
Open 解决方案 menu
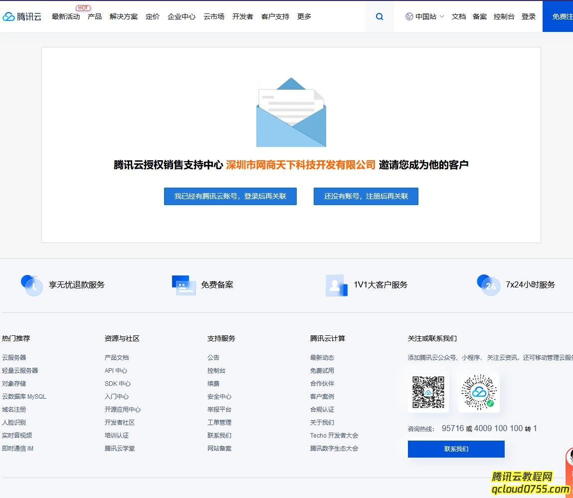(x=124, y=16)
